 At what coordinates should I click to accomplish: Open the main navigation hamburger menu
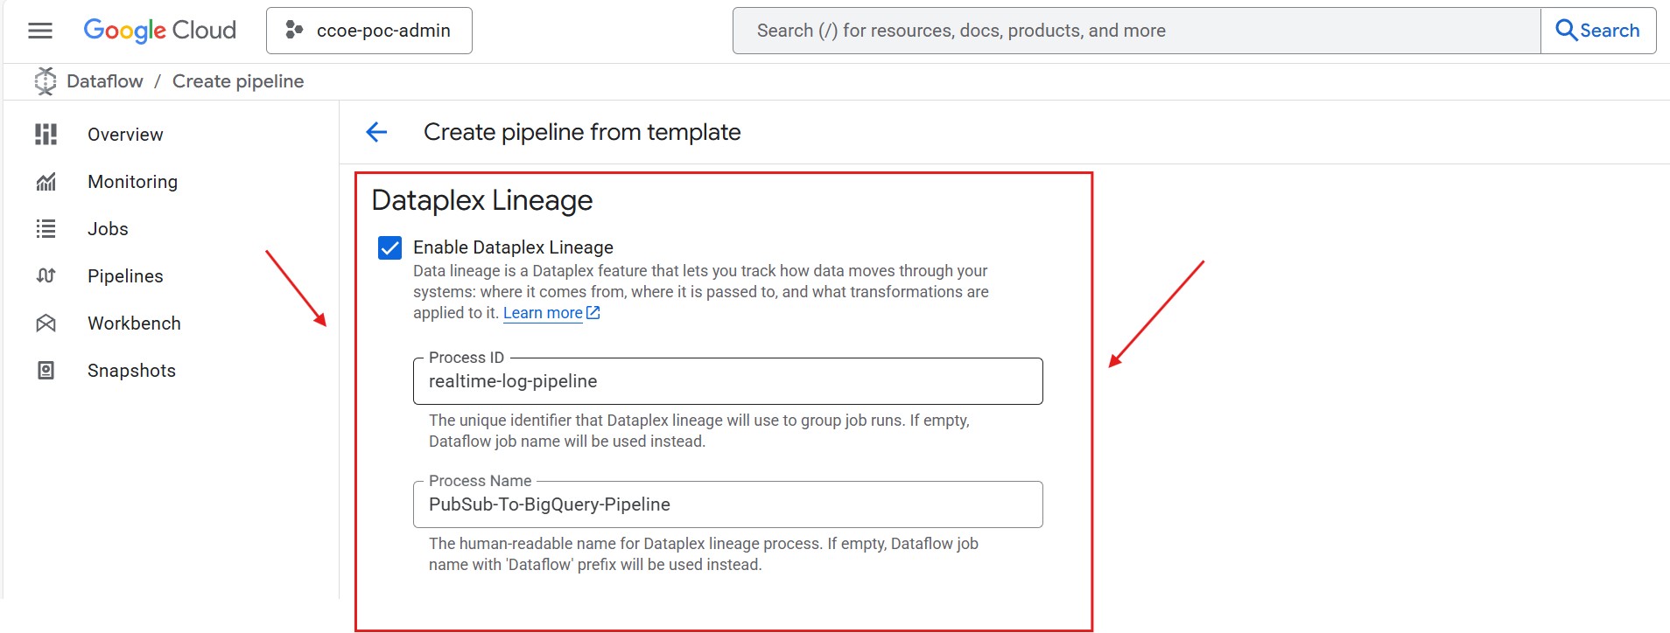coord(40,31)
